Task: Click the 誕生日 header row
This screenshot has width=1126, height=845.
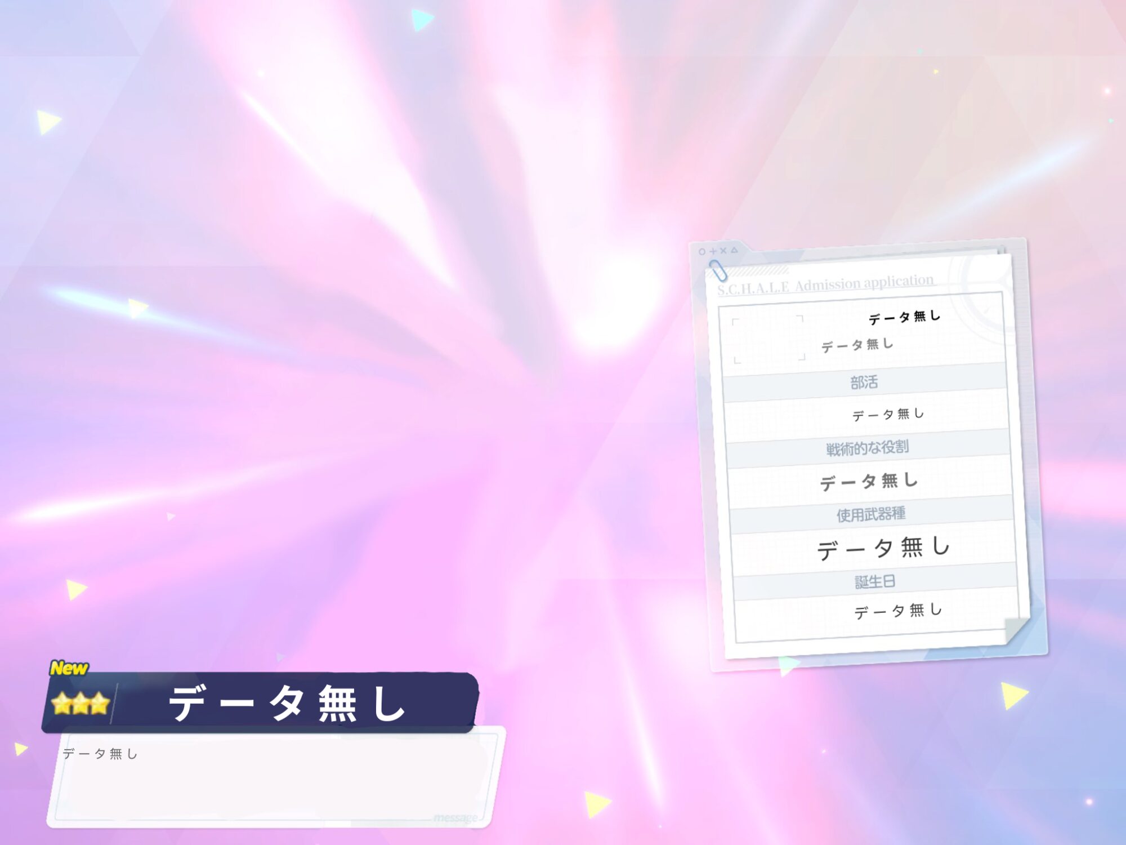Action: point(875,581)
